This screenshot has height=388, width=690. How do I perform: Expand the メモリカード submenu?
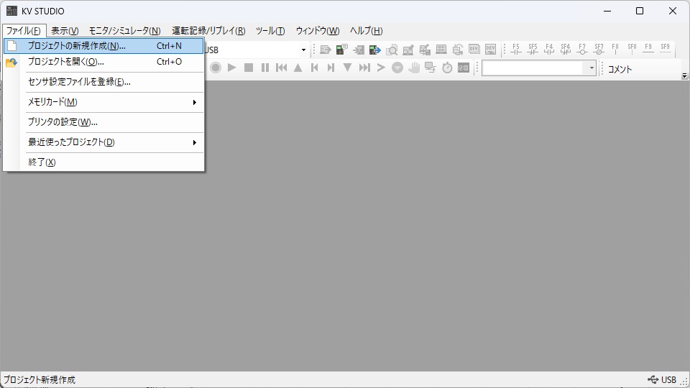point(111,102)
